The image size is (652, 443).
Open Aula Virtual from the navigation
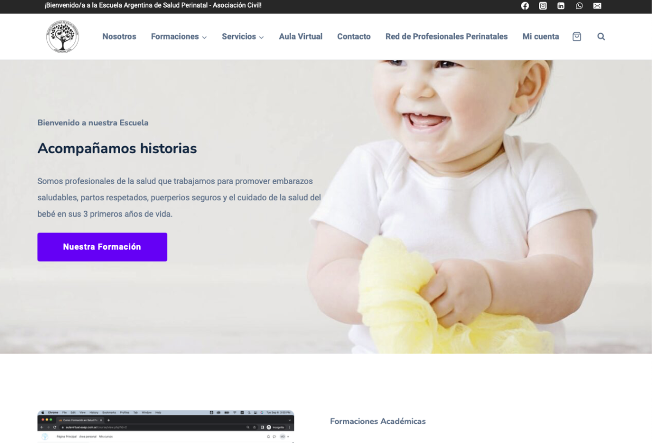tap(300, 36)
